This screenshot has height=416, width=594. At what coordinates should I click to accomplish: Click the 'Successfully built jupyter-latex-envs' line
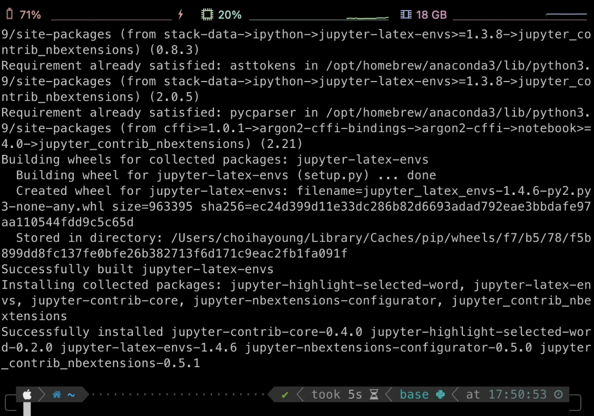(x=137, y=269)
